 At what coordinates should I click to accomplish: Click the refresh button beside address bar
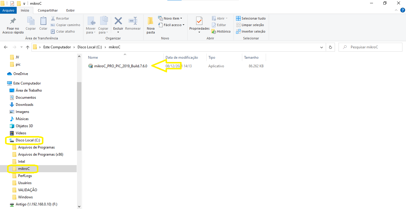pos(330,47)
